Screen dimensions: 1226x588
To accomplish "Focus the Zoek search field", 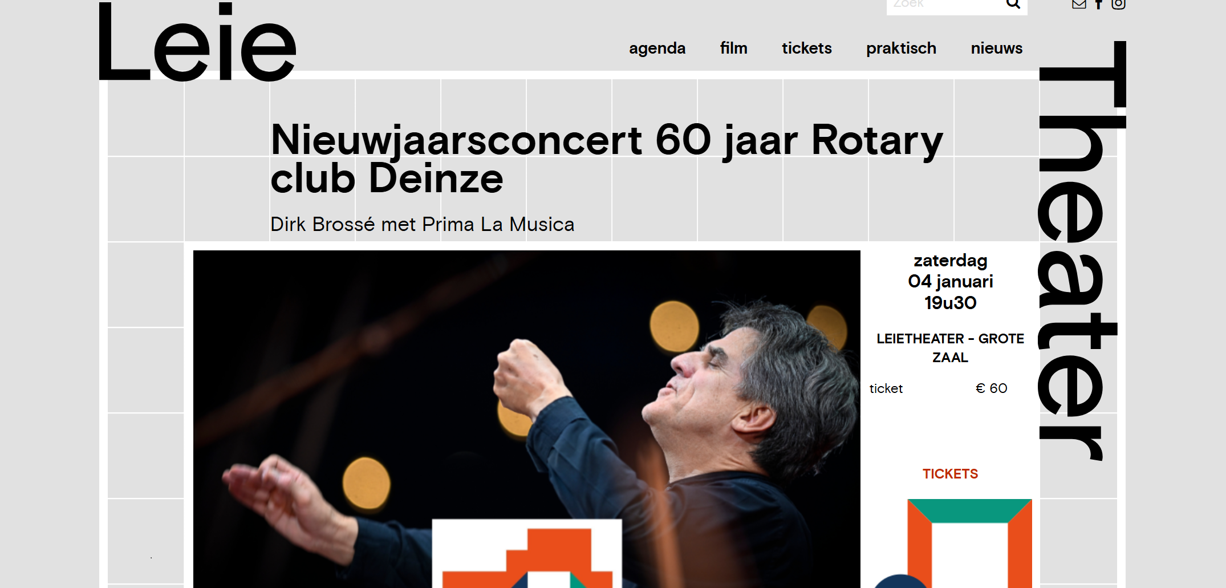I will point(945,6).
